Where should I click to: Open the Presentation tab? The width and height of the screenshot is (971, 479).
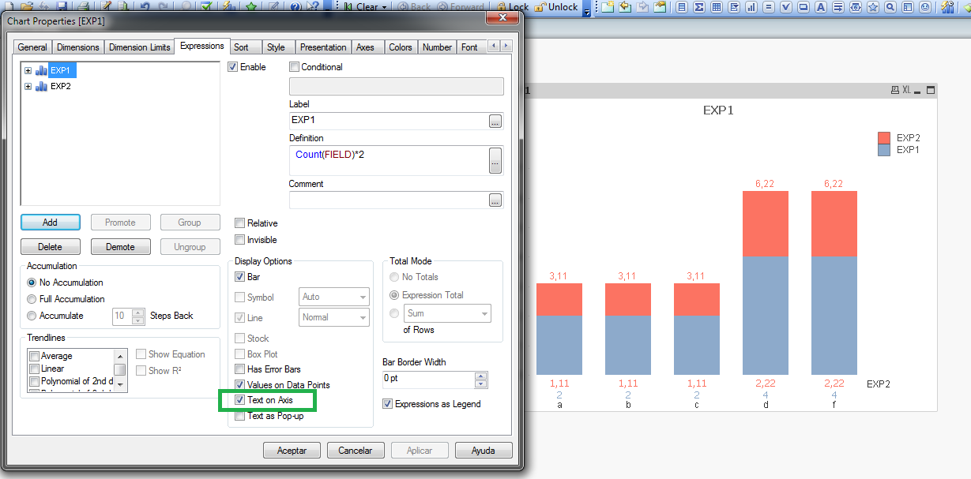point(323,47)
